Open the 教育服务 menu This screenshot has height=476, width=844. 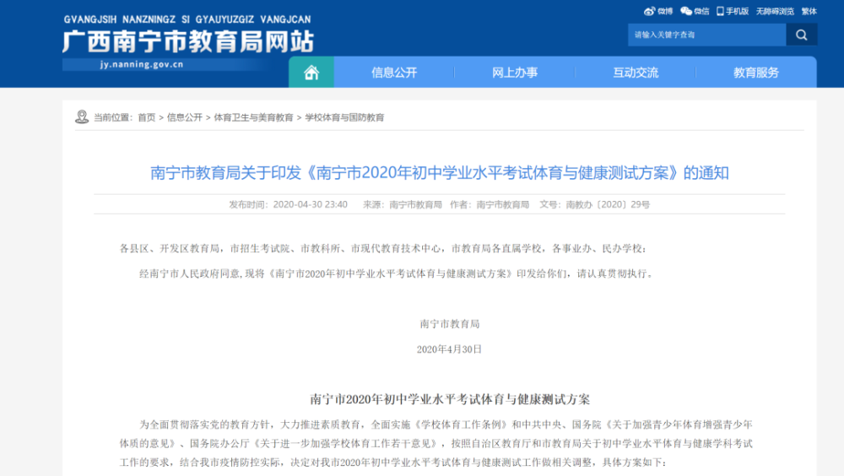coord(756,72)
